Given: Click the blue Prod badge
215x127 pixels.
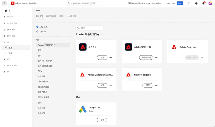Looking at the screenshot, I should click(180, 3).
